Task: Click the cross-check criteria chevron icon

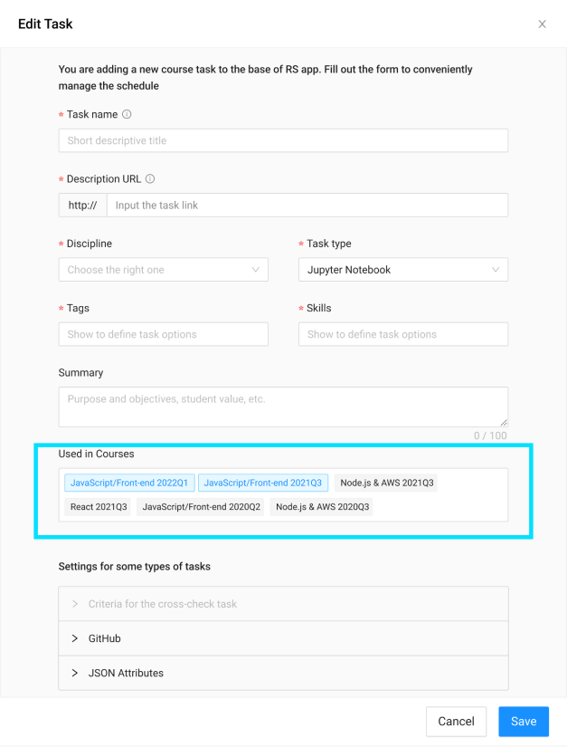Action: click(75, 604)
